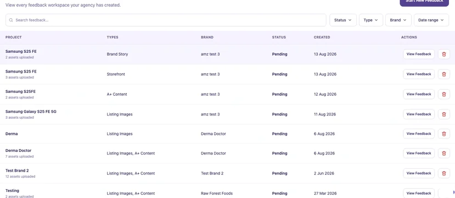455x198 pixels.
Task: Click the trash icon in the Derma row
Action: click(x=443, y=134)
